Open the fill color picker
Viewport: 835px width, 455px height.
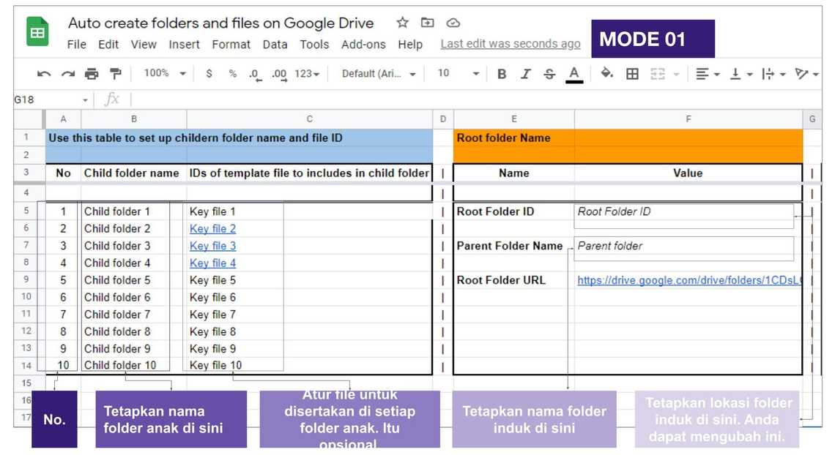click(x=606, y=73)
